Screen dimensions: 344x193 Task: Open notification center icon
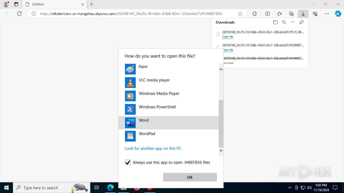[x=335, y=188]
